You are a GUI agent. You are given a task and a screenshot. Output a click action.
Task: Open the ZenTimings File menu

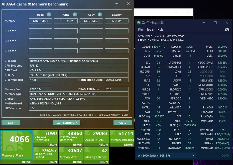tap(140, 30)
